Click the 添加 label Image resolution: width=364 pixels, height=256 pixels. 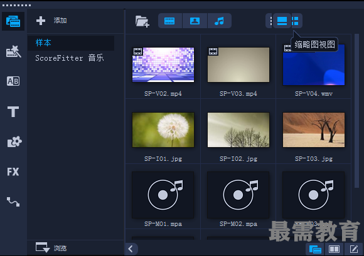tap(60, 21)
